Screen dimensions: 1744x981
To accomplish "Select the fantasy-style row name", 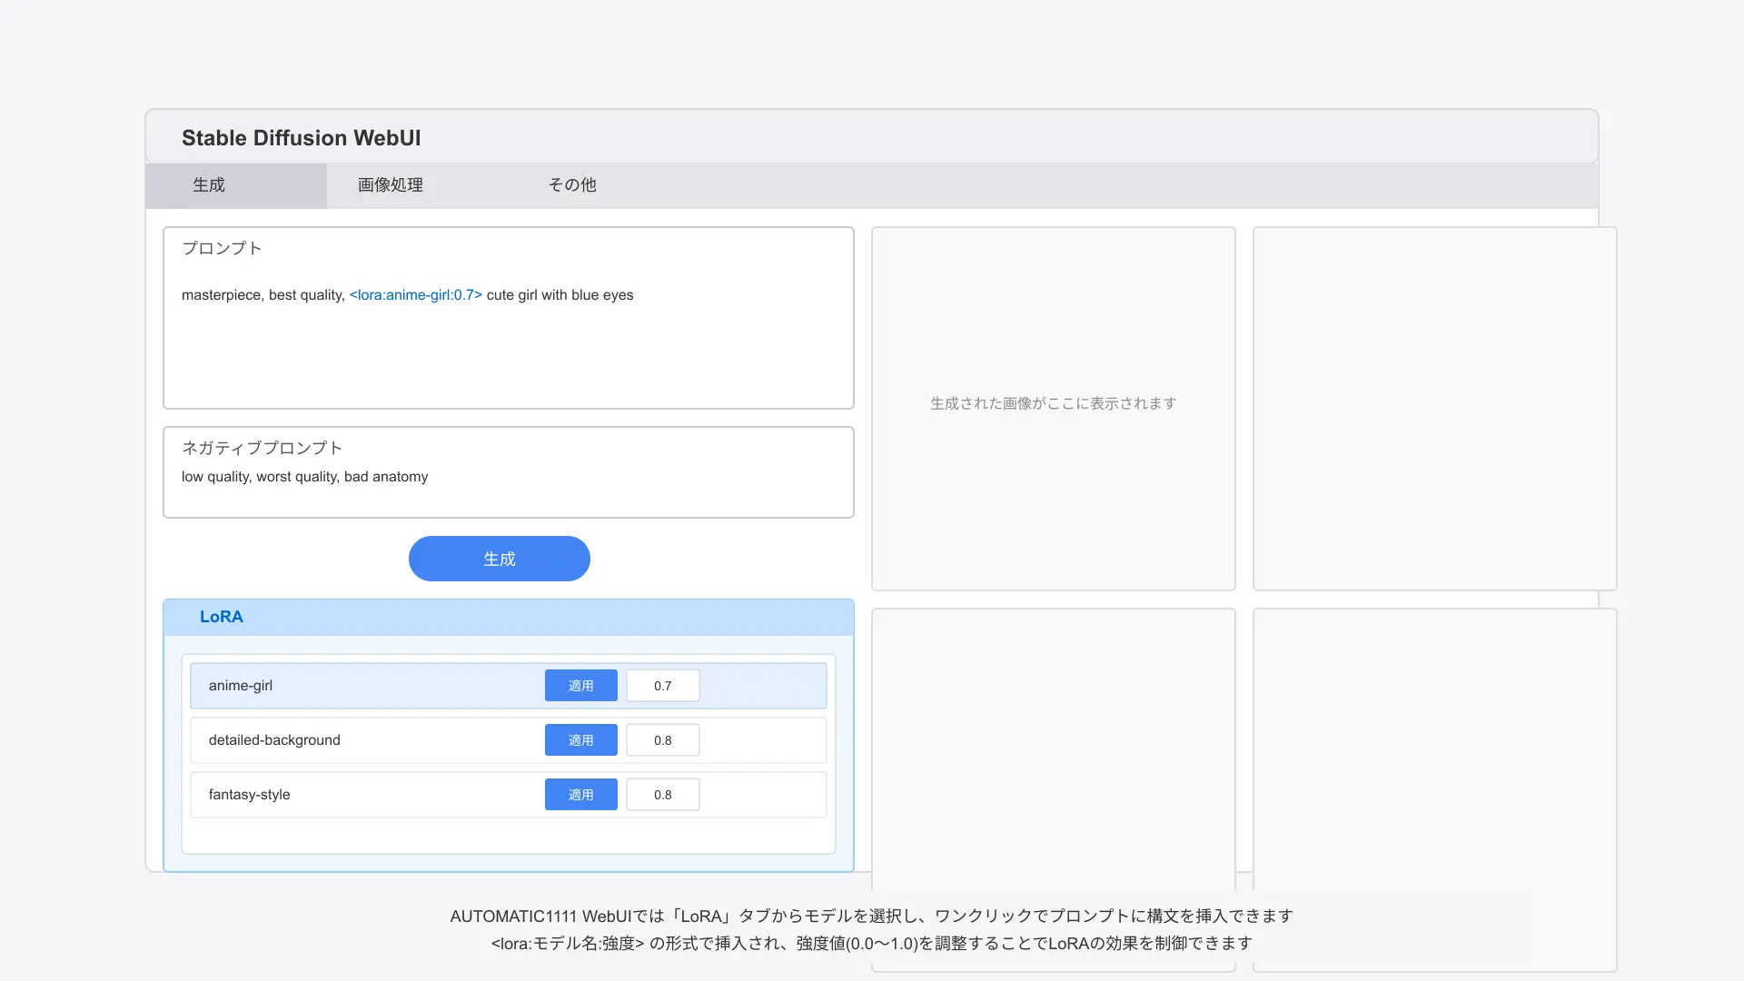I will (250, 795).
